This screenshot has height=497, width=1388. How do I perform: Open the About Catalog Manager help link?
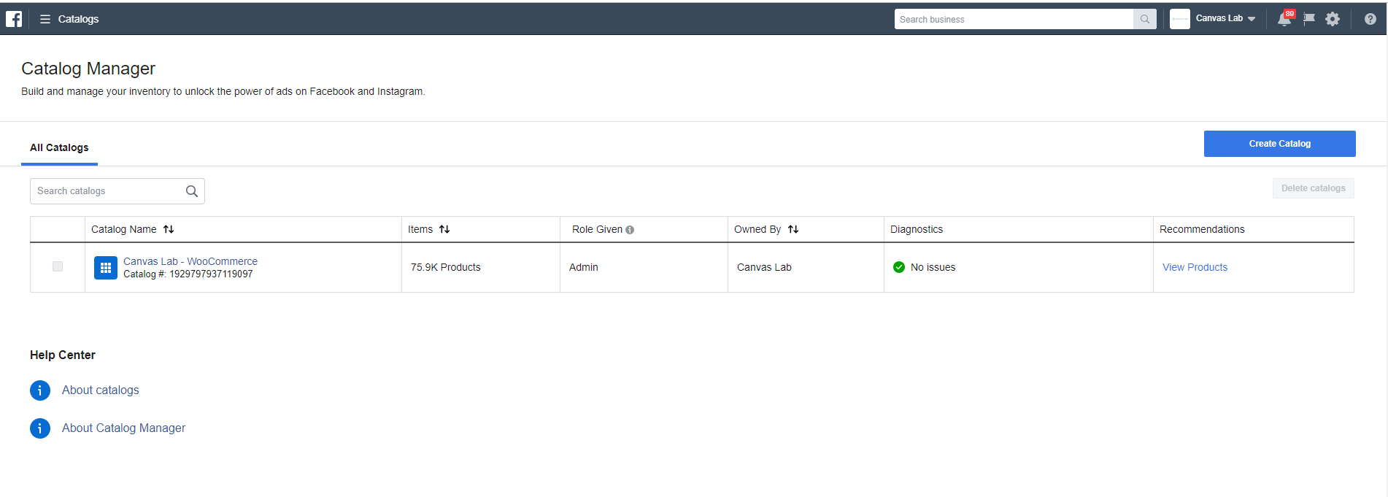click(123, 428)
